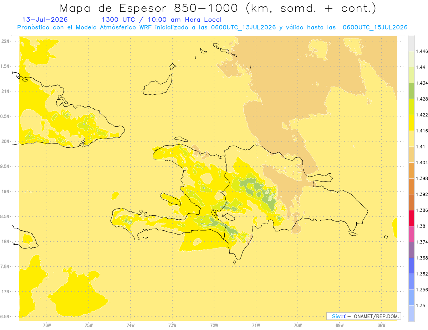Click the 20N latitude label
Viewport: 428px width, 330px height.
tap(6, 141)
